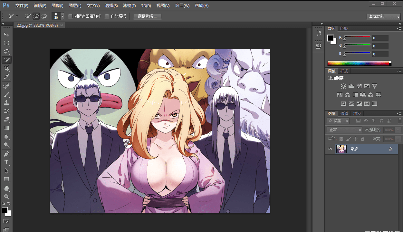Toggle lock all in Layers panel

[363, 139]
